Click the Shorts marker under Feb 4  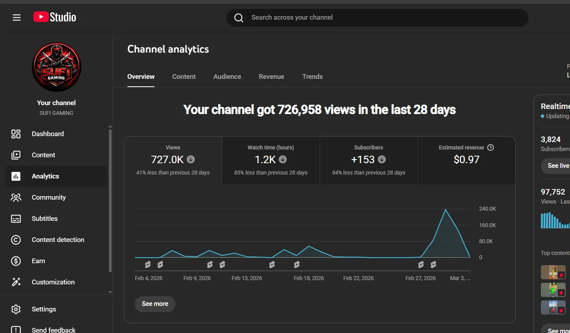coord(148,265)
